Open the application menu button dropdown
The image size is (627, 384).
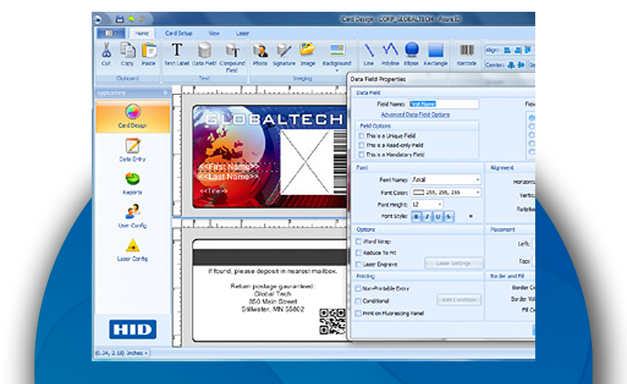click(x=111, y=33)
